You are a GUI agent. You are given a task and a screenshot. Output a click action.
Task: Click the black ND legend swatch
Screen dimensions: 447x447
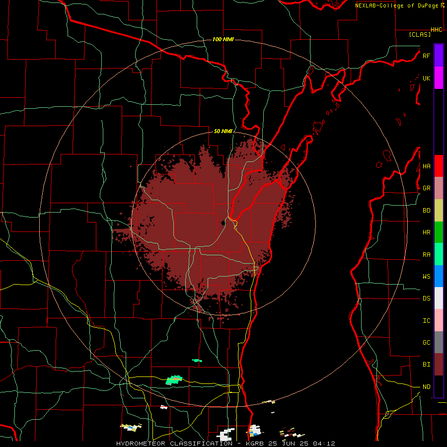pyautogui.click(x=439, y=386)
